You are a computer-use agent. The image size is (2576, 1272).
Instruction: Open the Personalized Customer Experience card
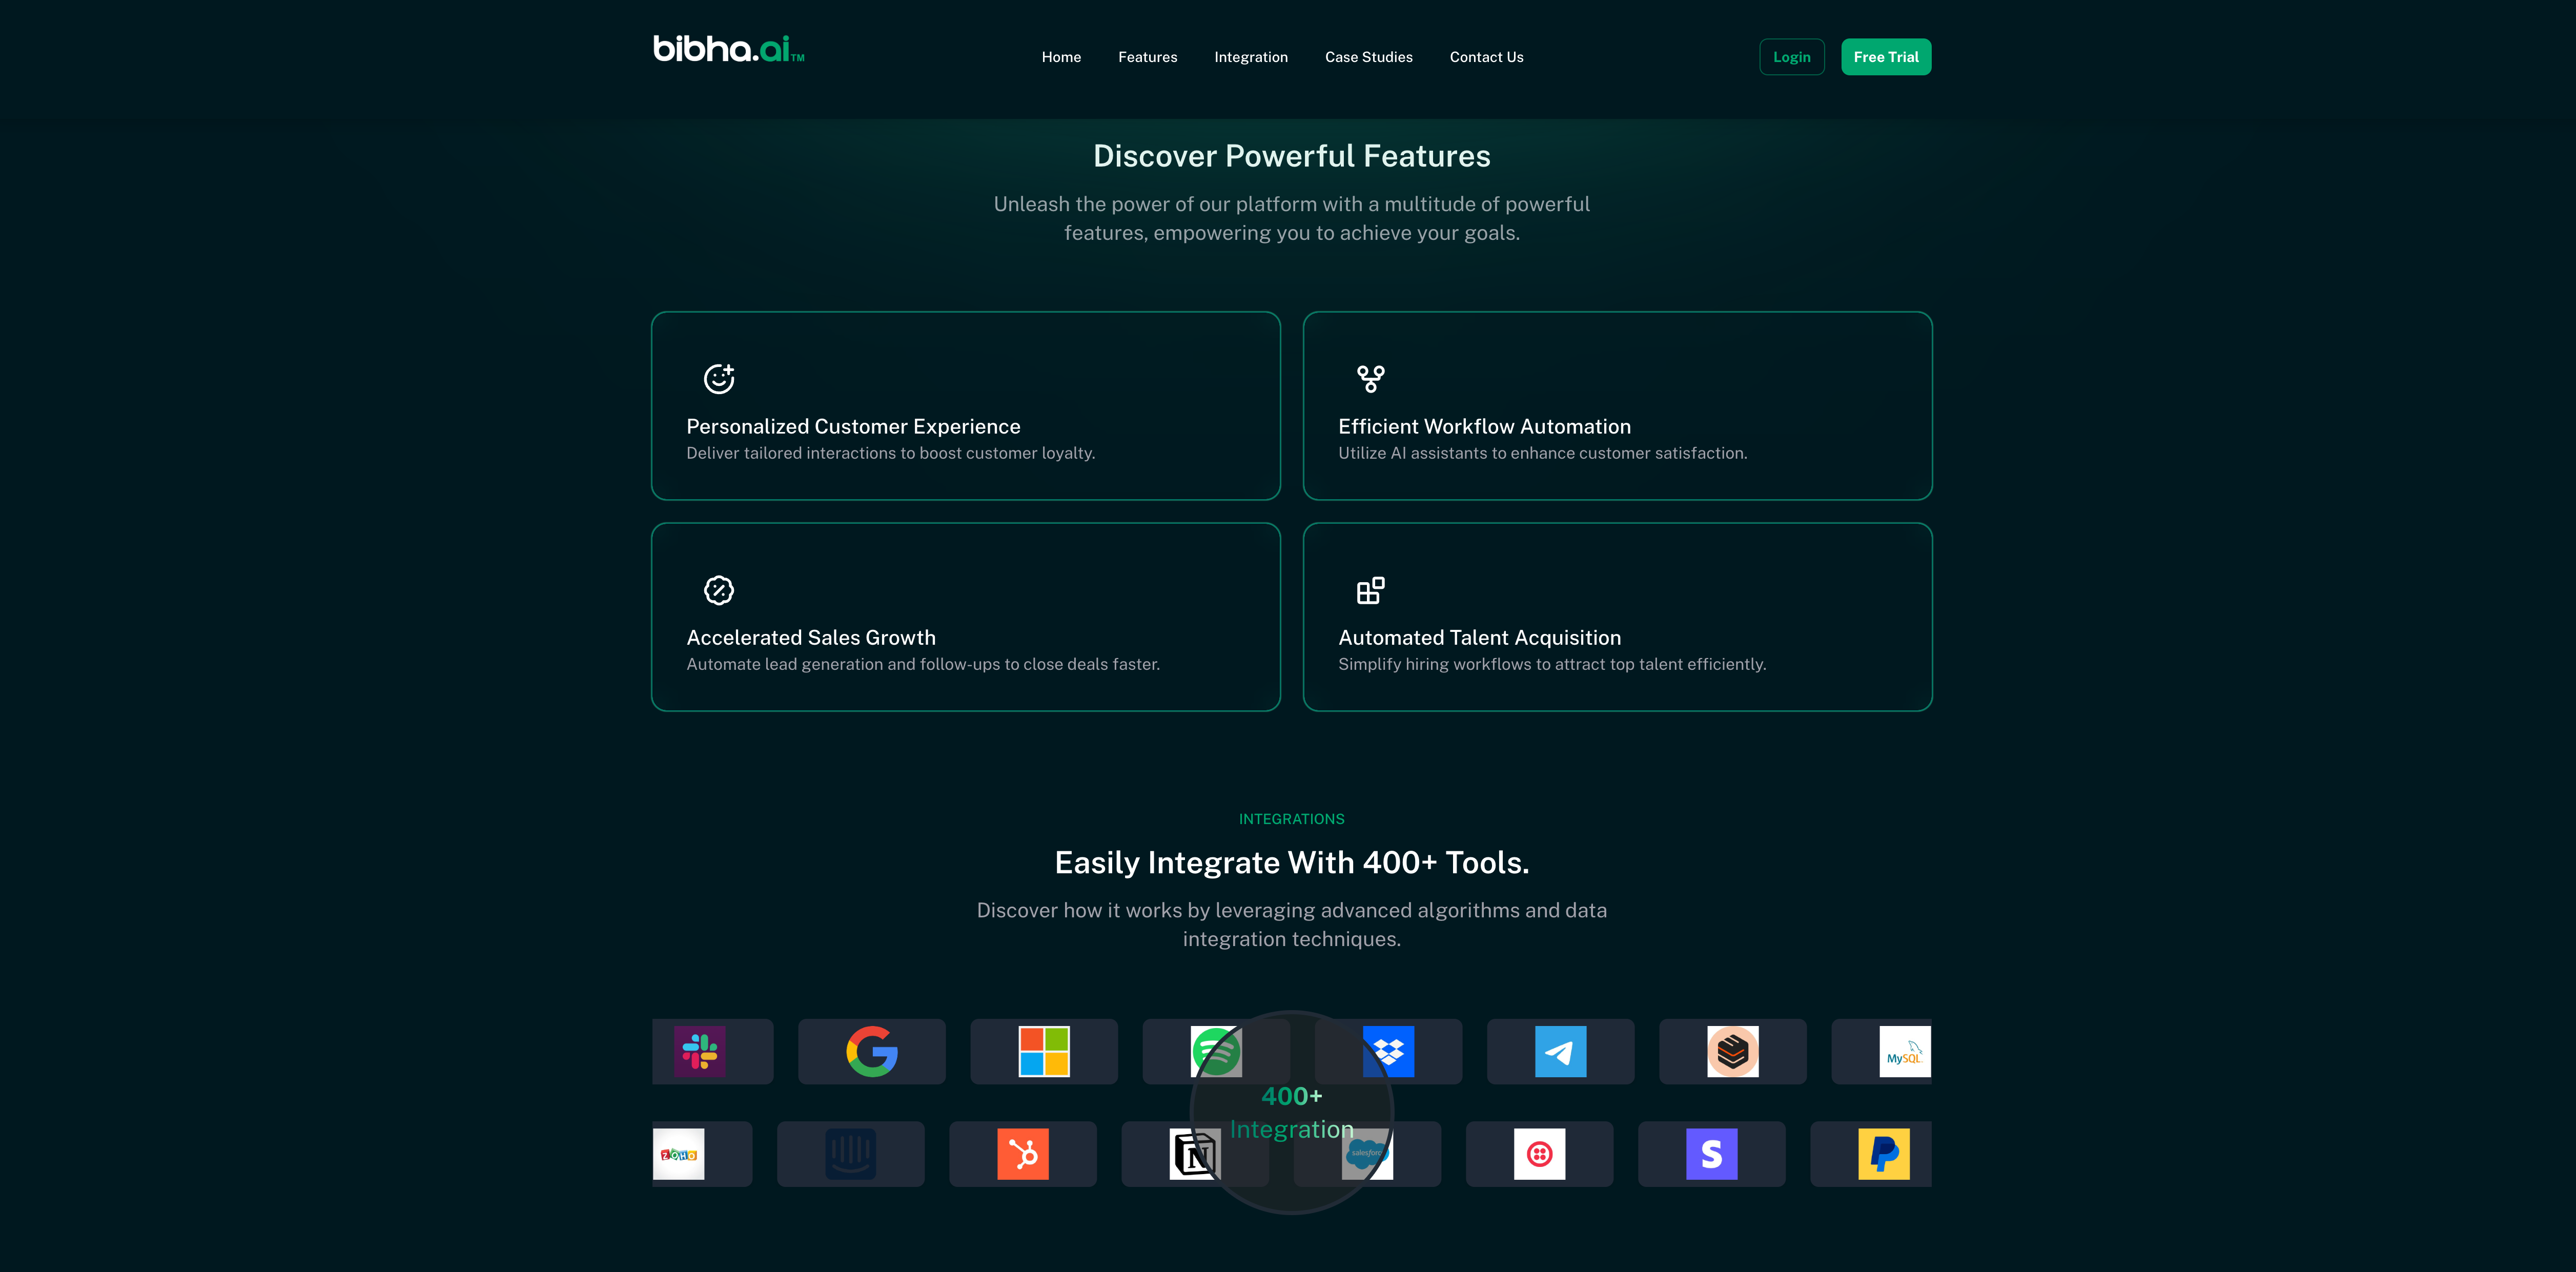[965, 406]
